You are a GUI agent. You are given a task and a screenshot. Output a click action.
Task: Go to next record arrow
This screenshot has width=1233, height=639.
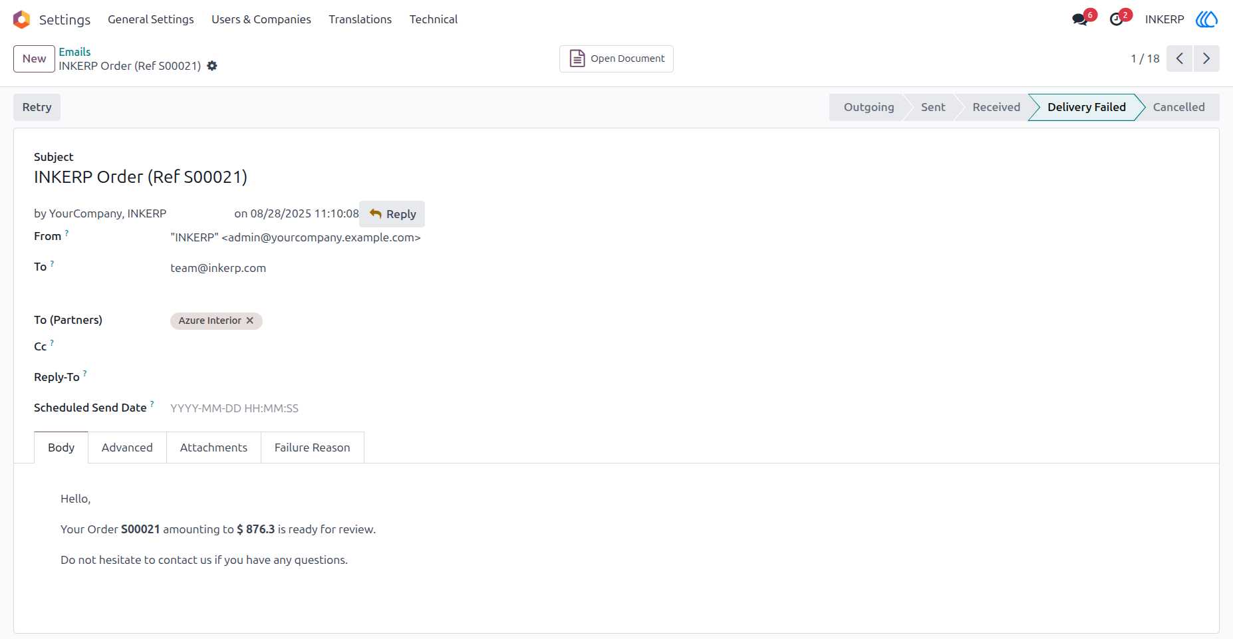coord(1206,59)
